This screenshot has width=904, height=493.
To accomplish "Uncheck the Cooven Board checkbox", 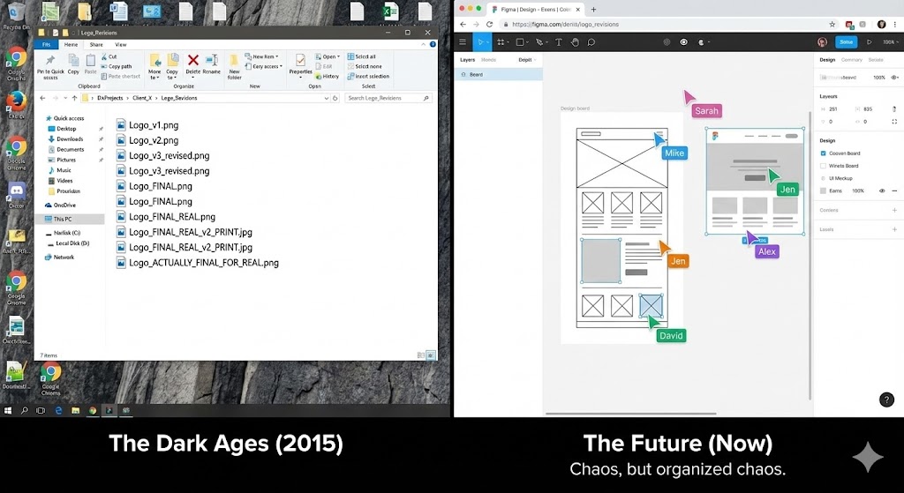I will [x=824, y=153].
